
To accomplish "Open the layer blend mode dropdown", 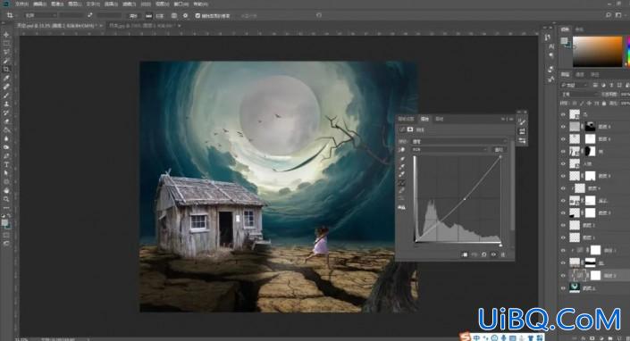I will tap(579, 94).
